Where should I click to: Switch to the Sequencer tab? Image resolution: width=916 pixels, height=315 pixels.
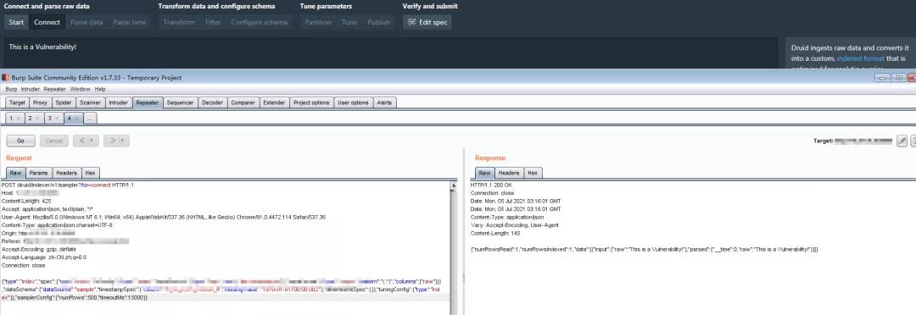click(x=180, y=102)
